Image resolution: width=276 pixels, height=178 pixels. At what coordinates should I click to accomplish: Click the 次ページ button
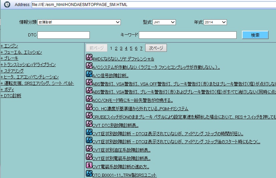point(156,48)
